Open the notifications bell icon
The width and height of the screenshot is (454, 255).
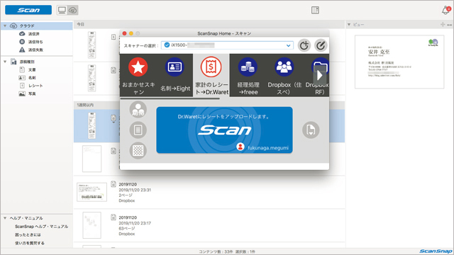point(446,11)
